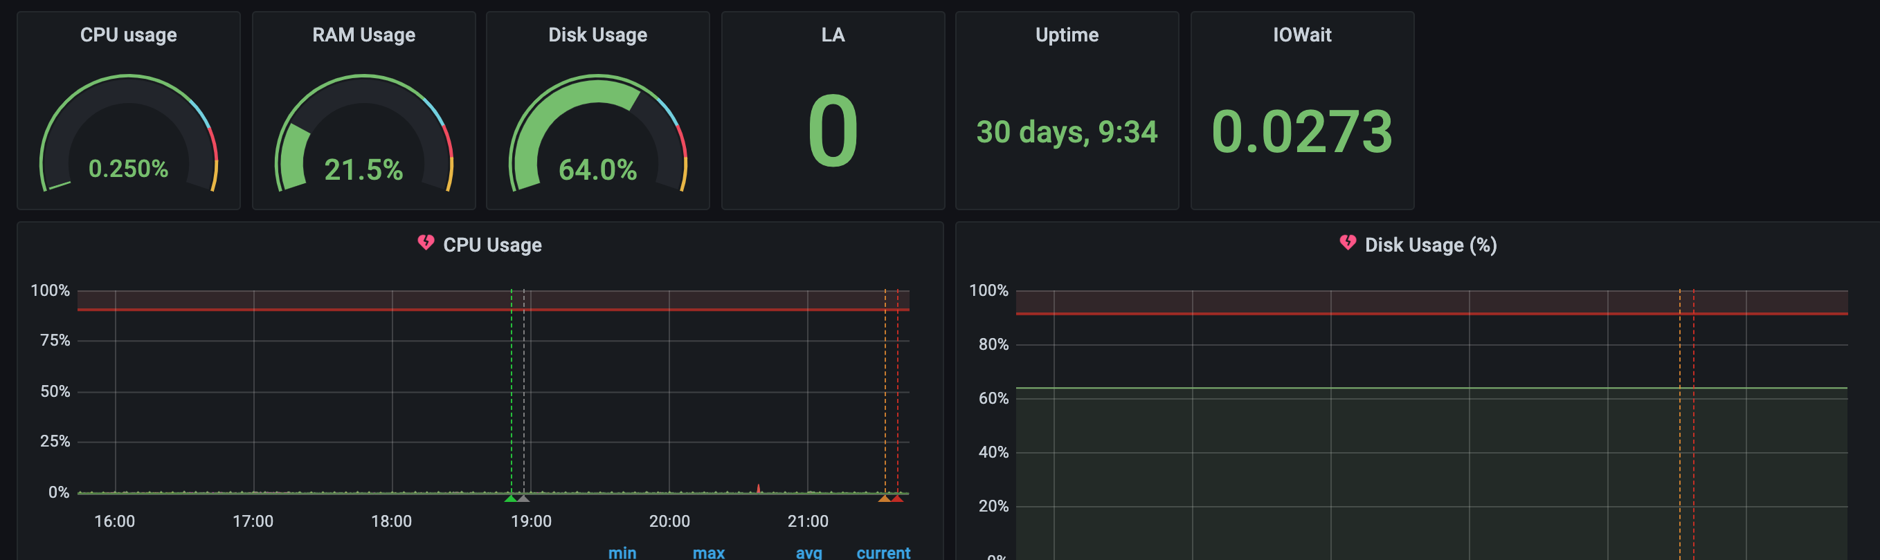Click the 17:00 time axis label
1880x560 pixels.
[x=253, y=521]
